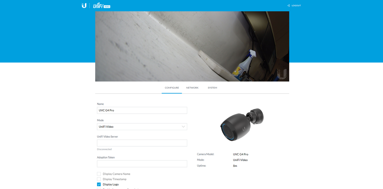
Task: Click the UniFi Video logo
Action: pyautogui.click(x=101, y=6)
